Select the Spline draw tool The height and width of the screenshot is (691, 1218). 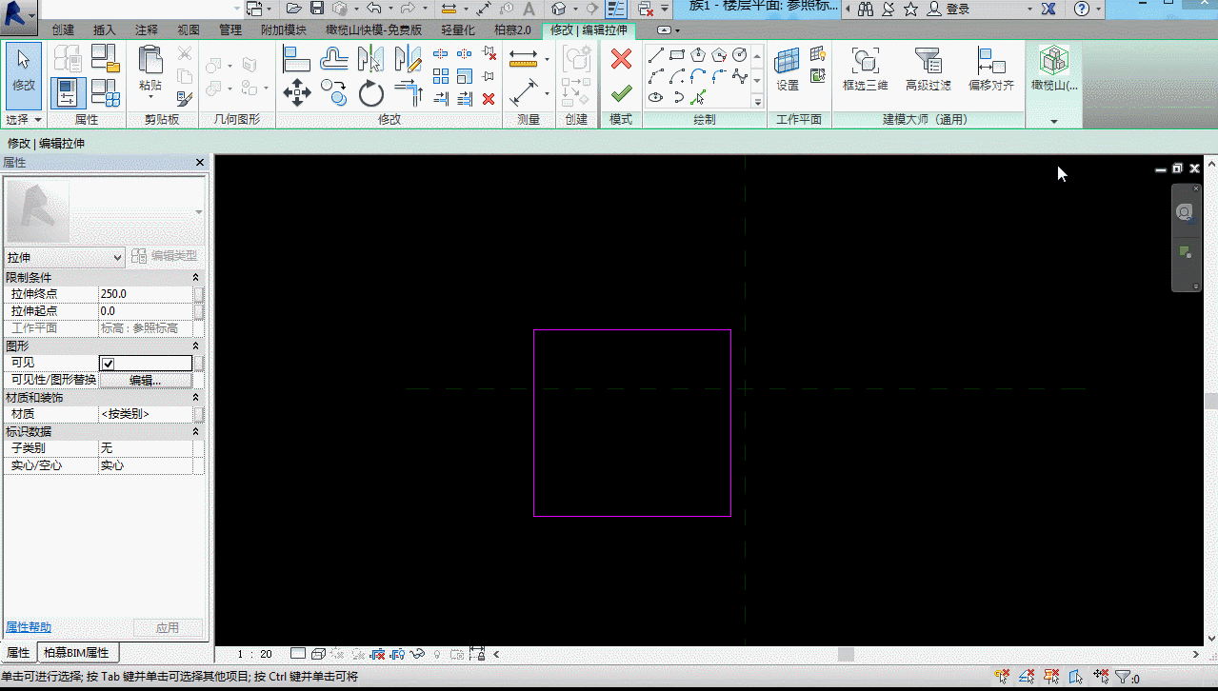[x=740, y=76]
